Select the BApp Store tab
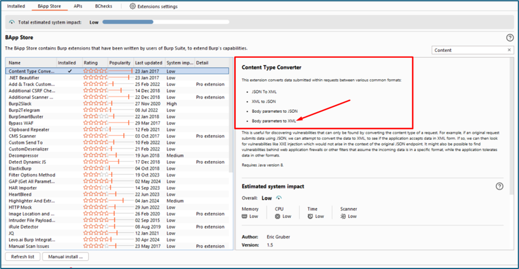 pos(49,6)
